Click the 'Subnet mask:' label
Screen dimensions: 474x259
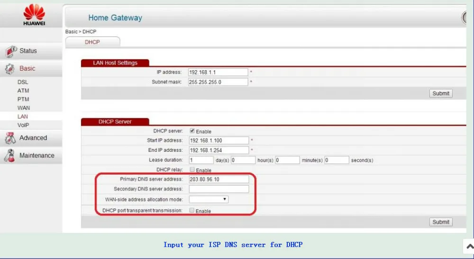coord(166,82)
